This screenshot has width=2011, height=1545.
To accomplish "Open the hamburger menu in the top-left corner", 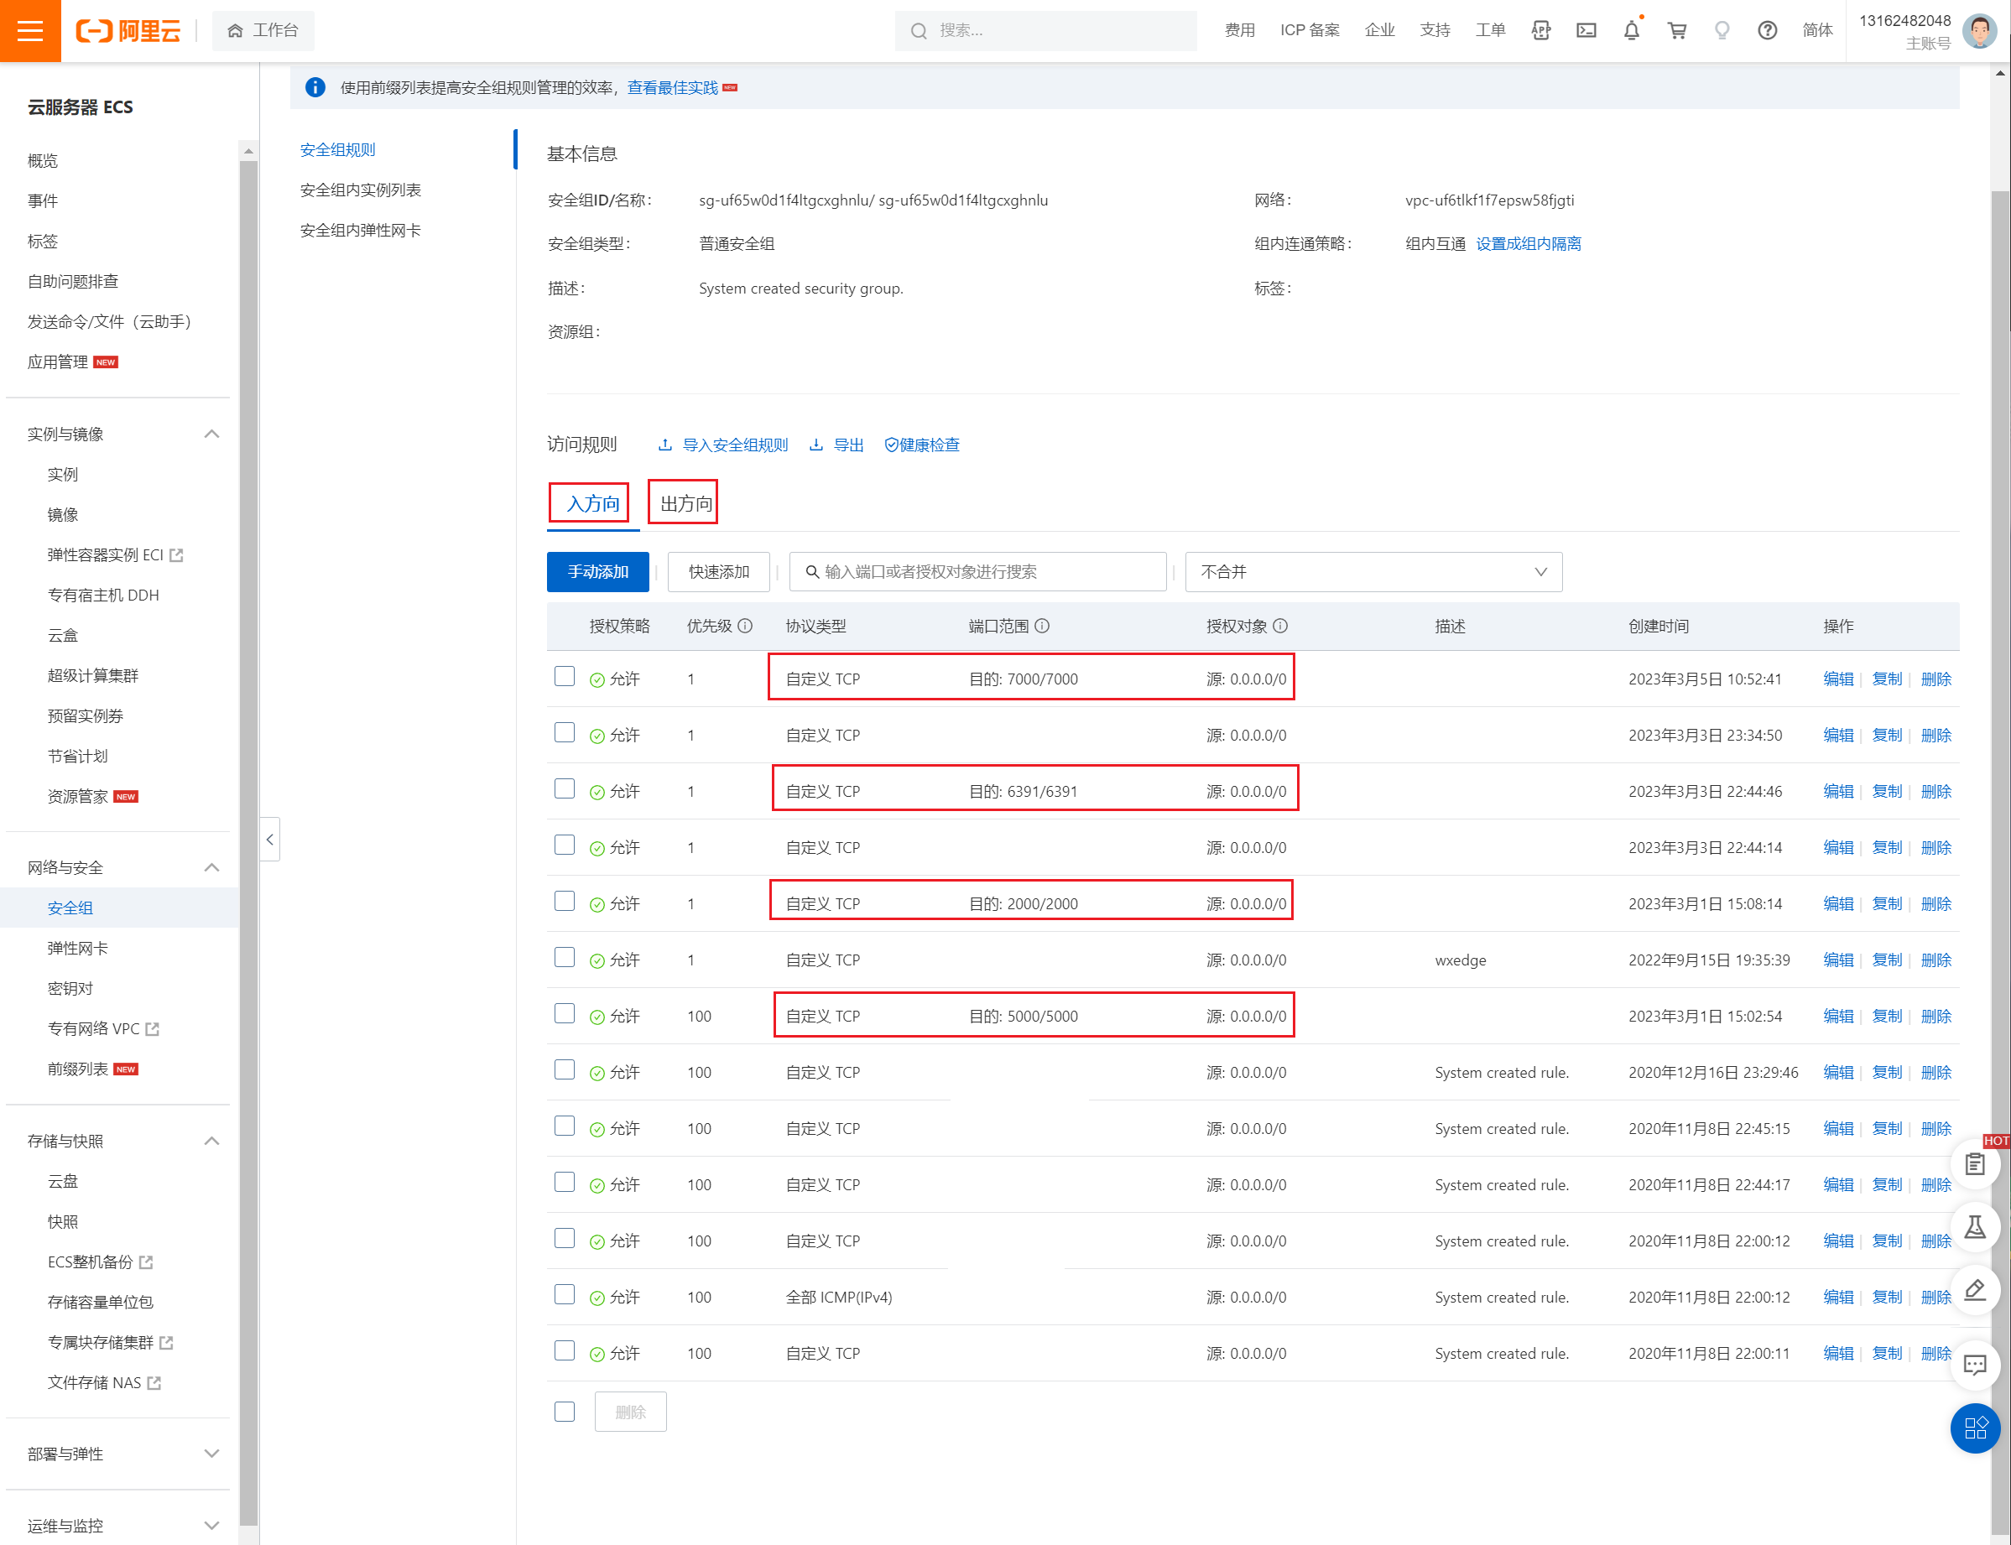I will click(x=30, y=30).
